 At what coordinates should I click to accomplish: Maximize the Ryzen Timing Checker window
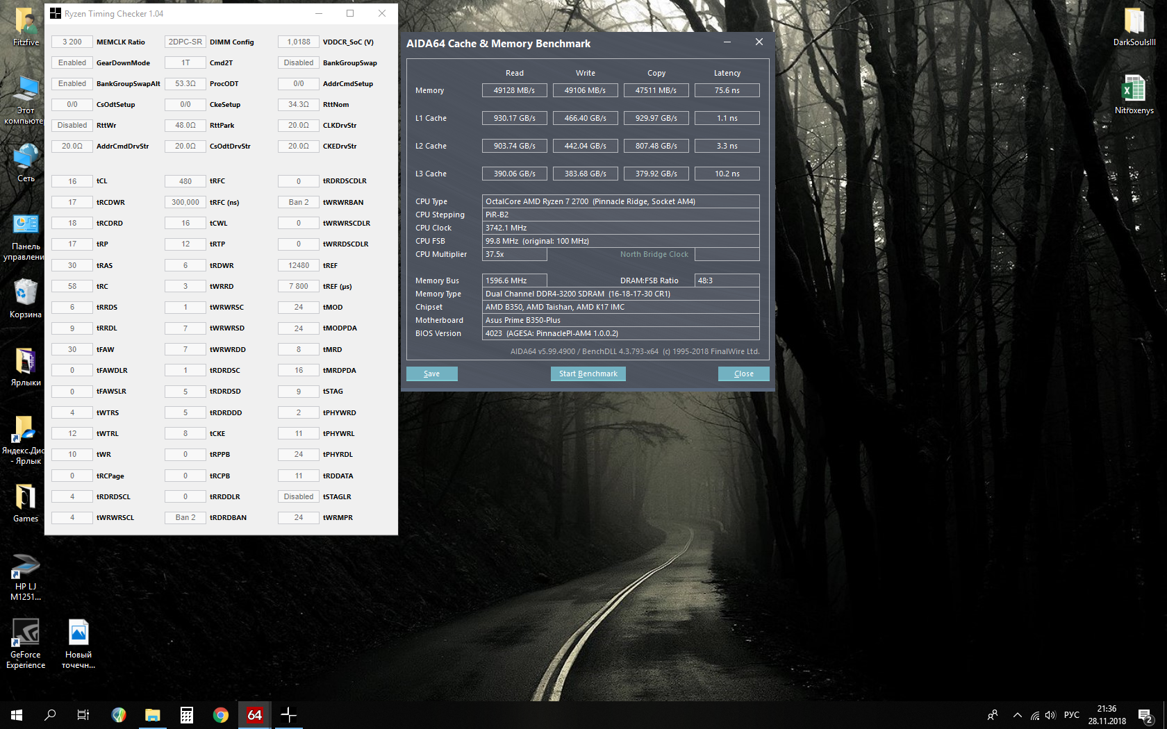pyautogui.click(x=350, y=13)
